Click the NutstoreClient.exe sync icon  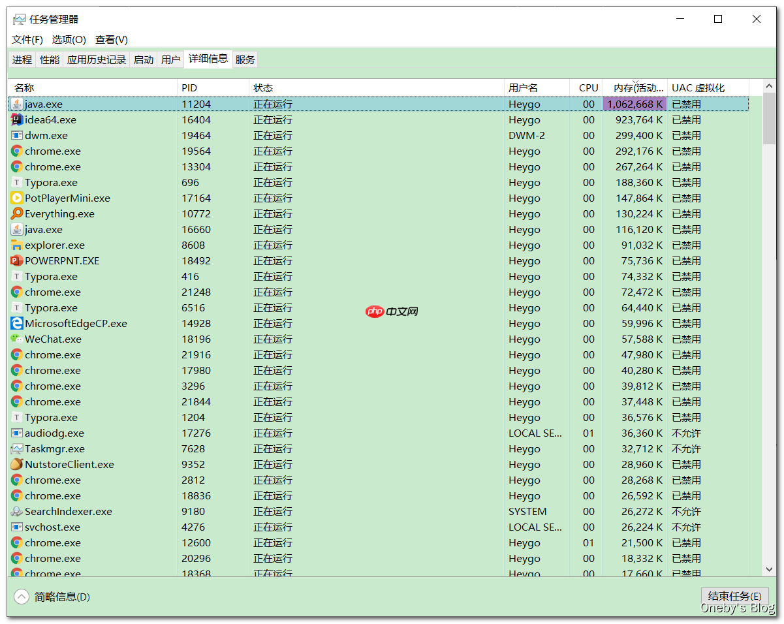point(15,464)
